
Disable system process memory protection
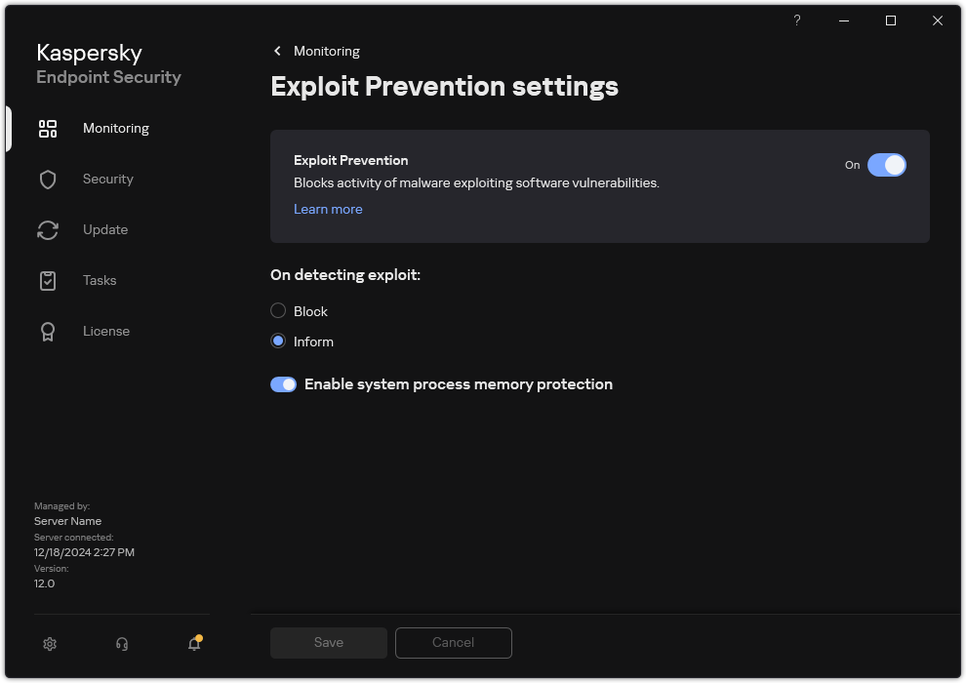point(283,383)
